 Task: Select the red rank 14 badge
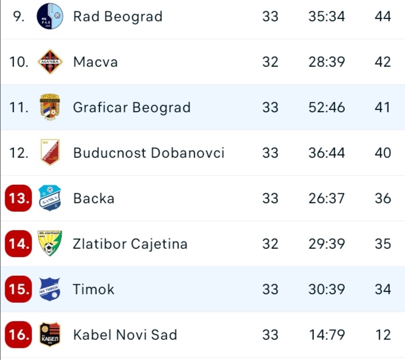click(19, 244)
